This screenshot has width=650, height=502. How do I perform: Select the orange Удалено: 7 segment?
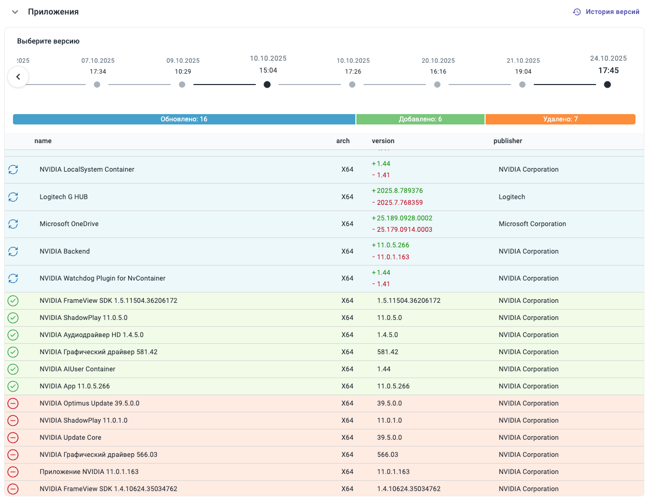coord(560,119)
